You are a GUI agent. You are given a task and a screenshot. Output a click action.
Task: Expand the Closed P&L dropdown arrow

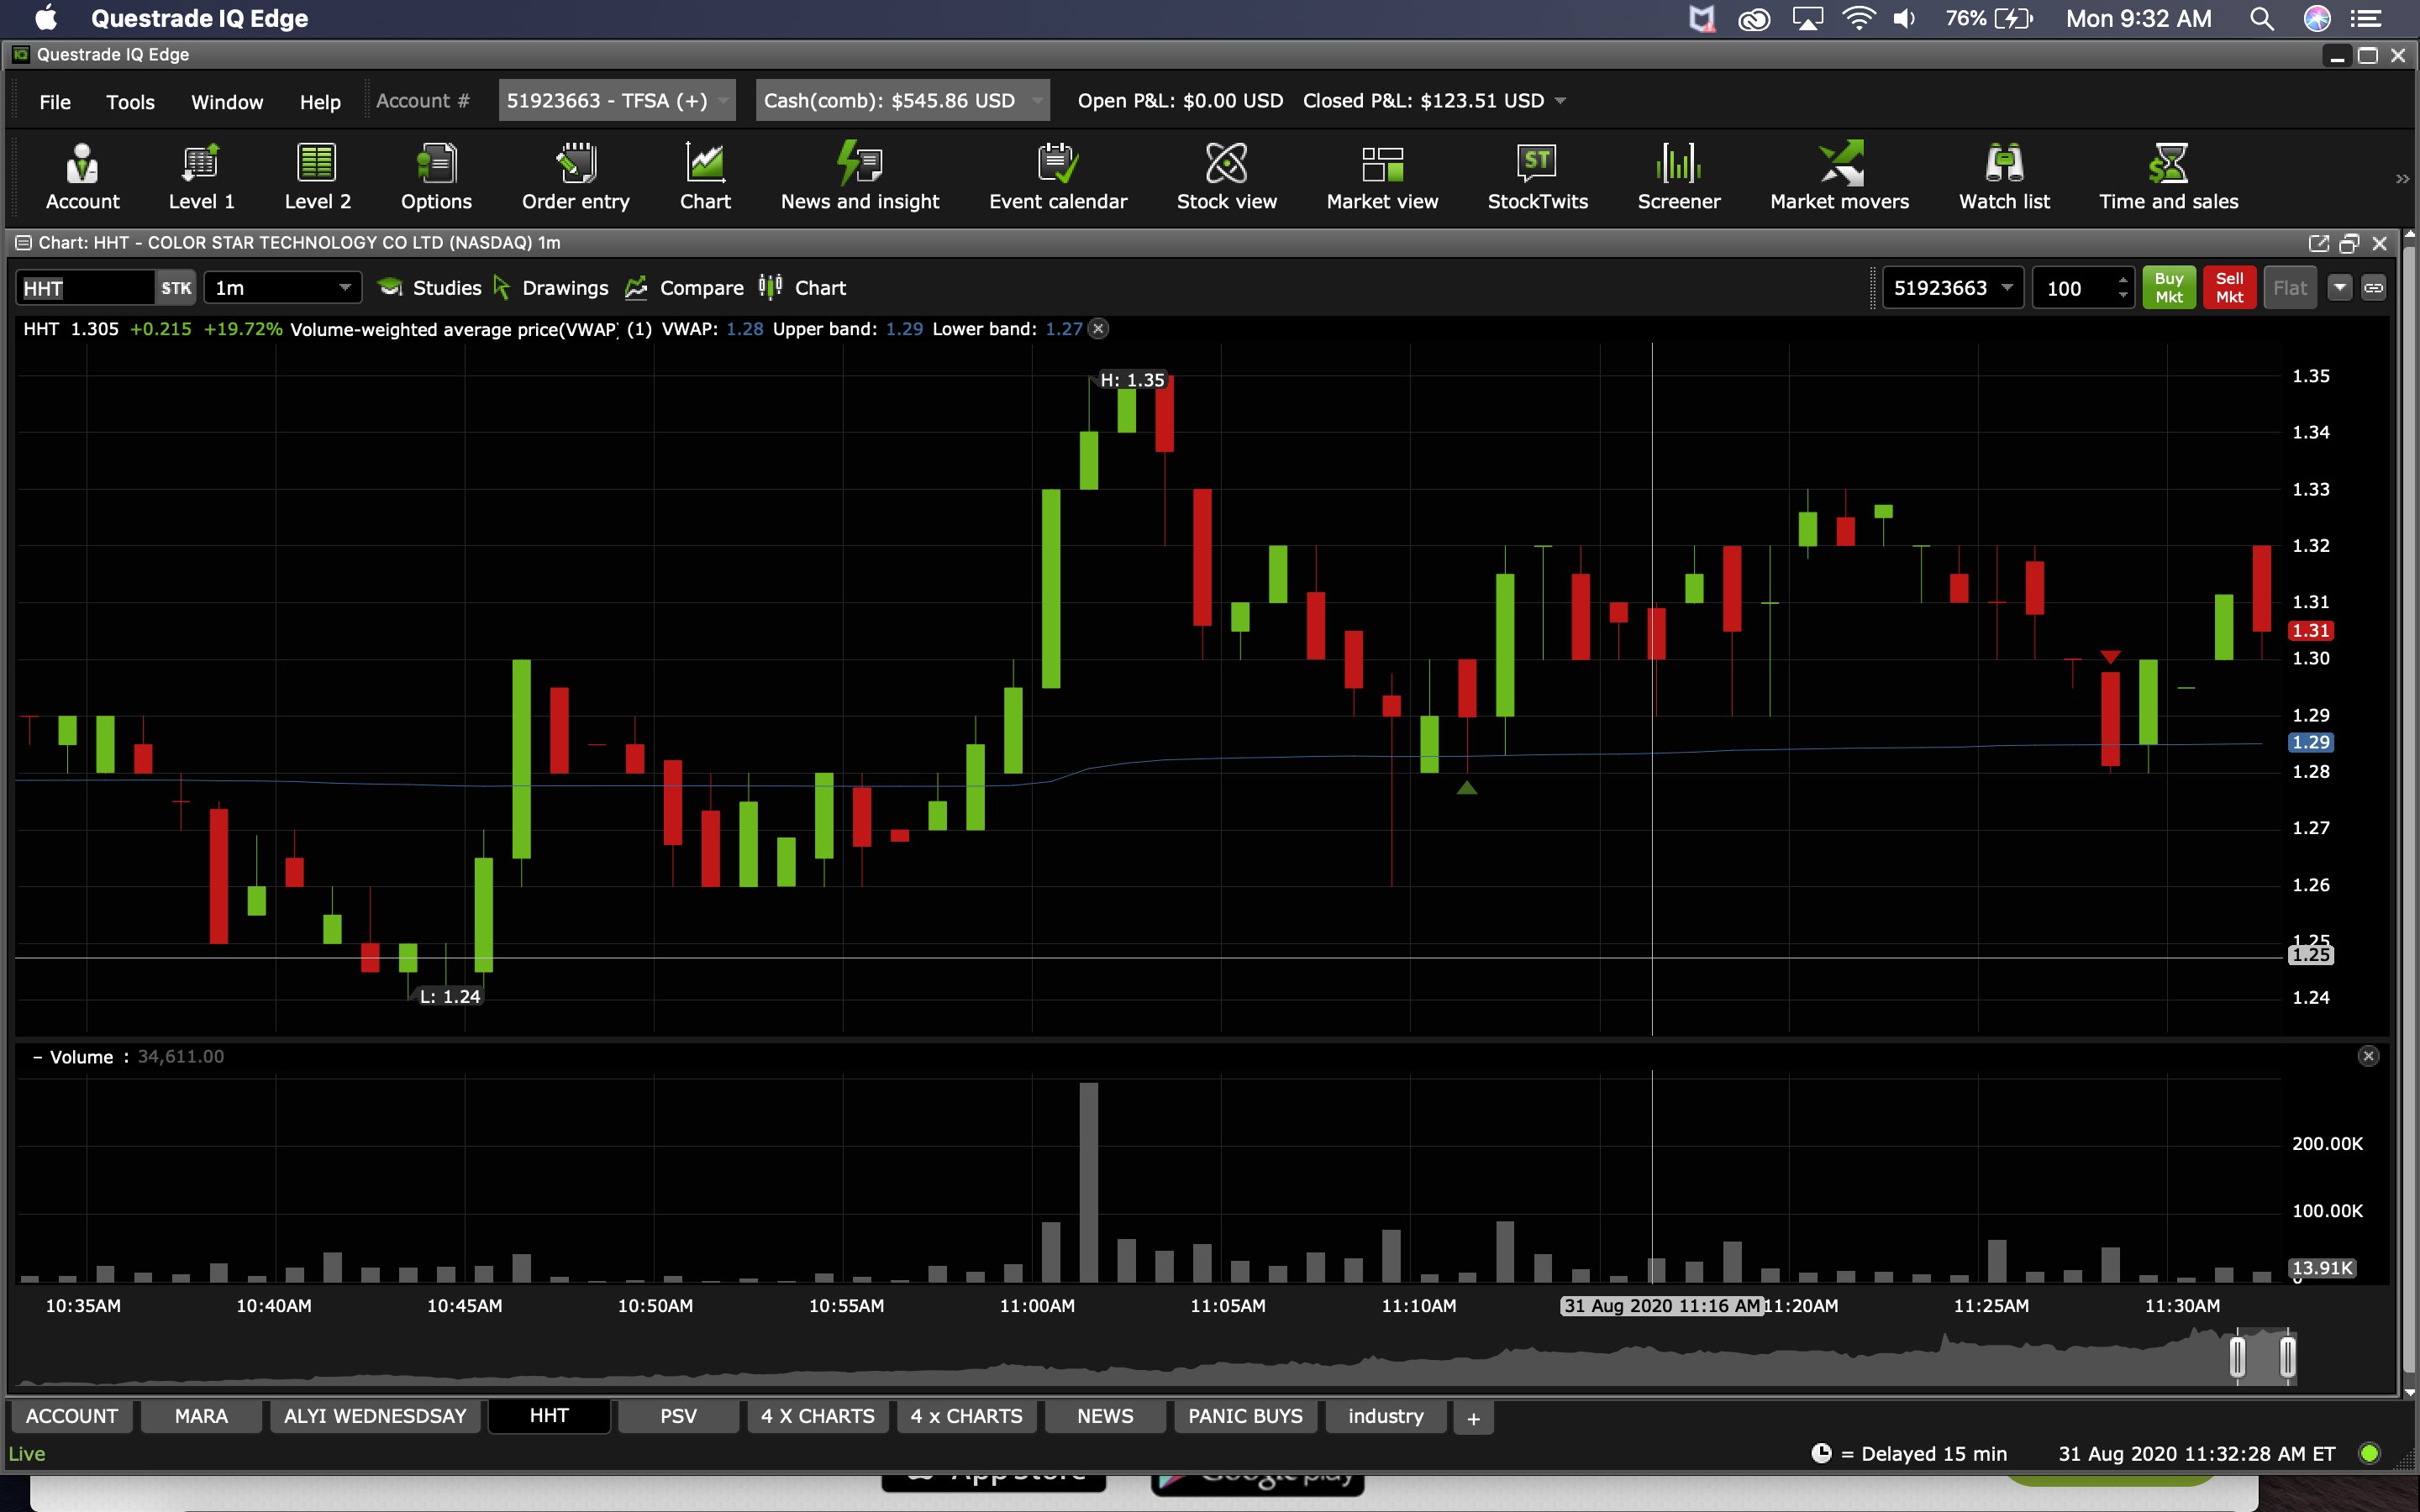tap(1561, 101)
